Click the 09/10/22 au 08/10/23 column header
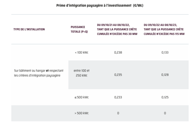The height and width of the screenshot is (125, 193). (x=164, y=29)
